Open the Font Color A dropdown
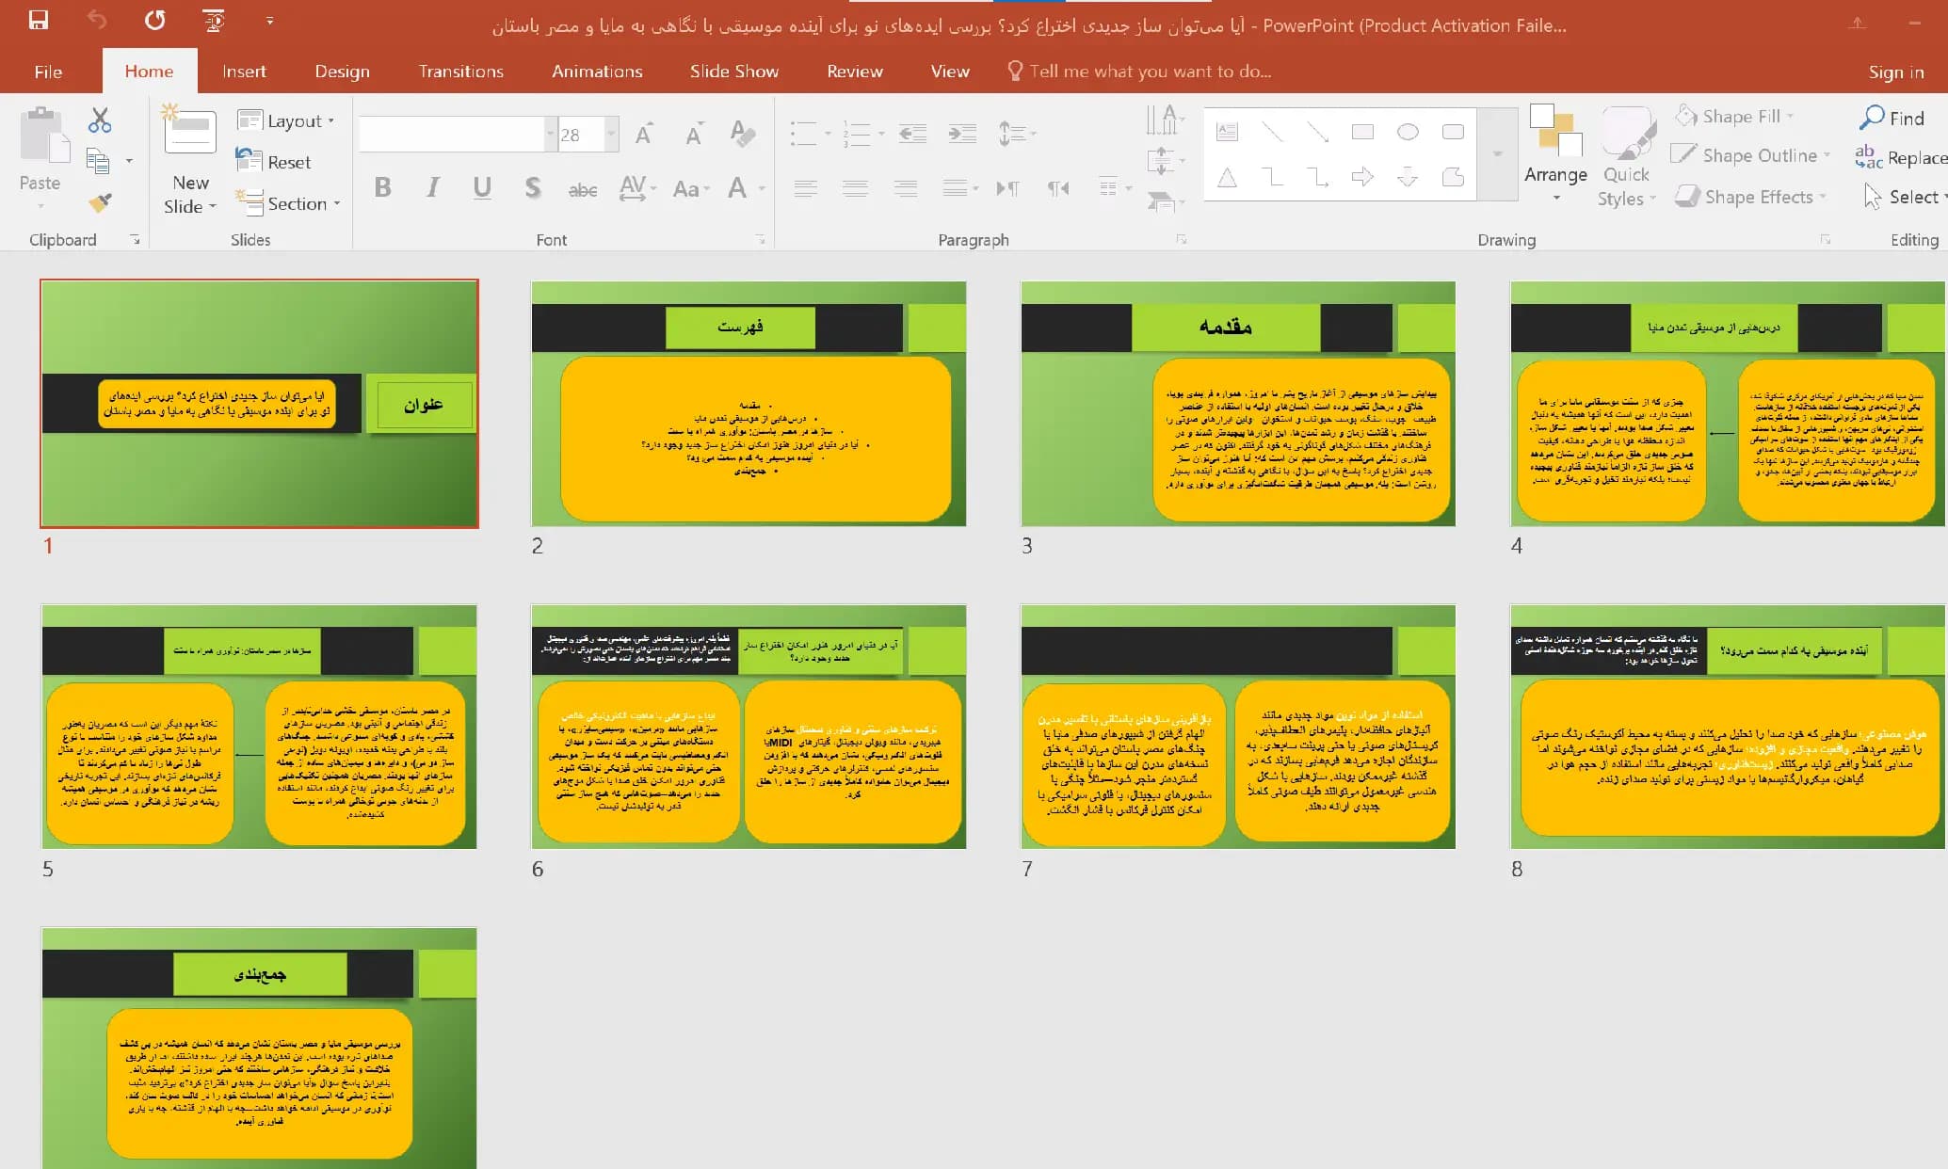The width and height of the screenshot is (1948, 1169). pos(762,188)
